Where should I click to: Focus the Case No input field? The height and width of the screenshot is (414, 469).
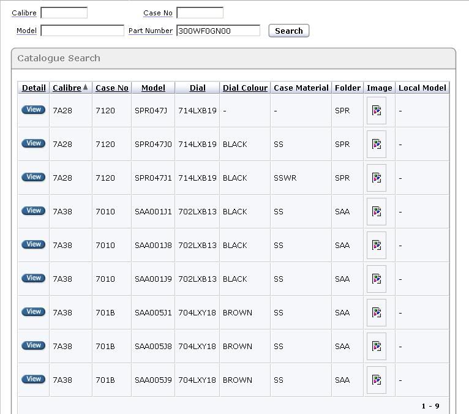coord(200,13)
